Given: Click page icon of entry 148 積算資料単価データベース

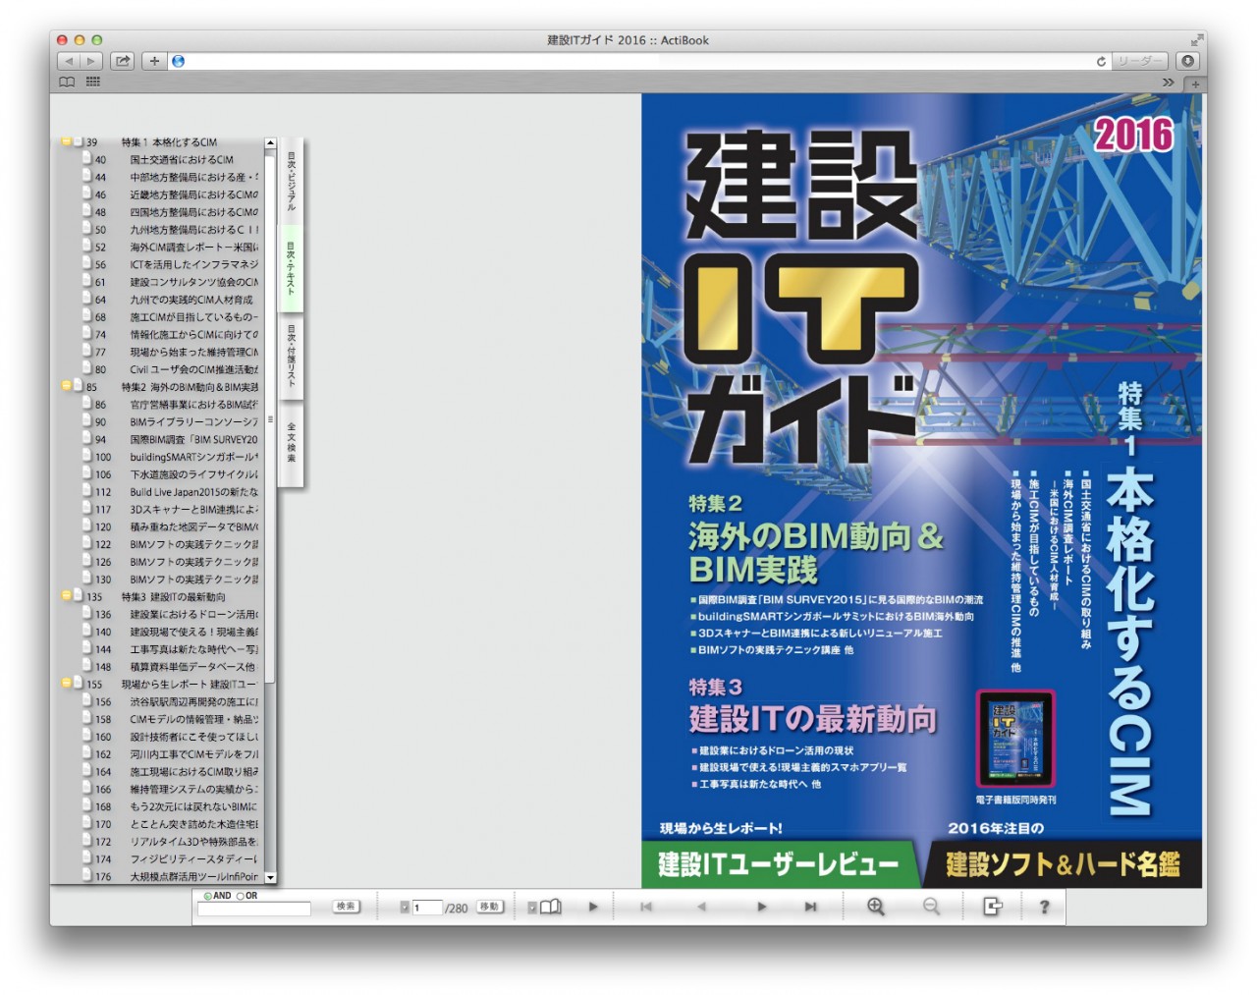Looking at the screenshot, I should click(87, 666).
